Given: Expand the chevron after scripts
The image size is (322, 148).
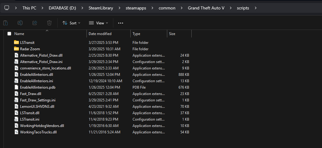Looking at the screenshot, I should pyautogui.click(x=256, y=8).
